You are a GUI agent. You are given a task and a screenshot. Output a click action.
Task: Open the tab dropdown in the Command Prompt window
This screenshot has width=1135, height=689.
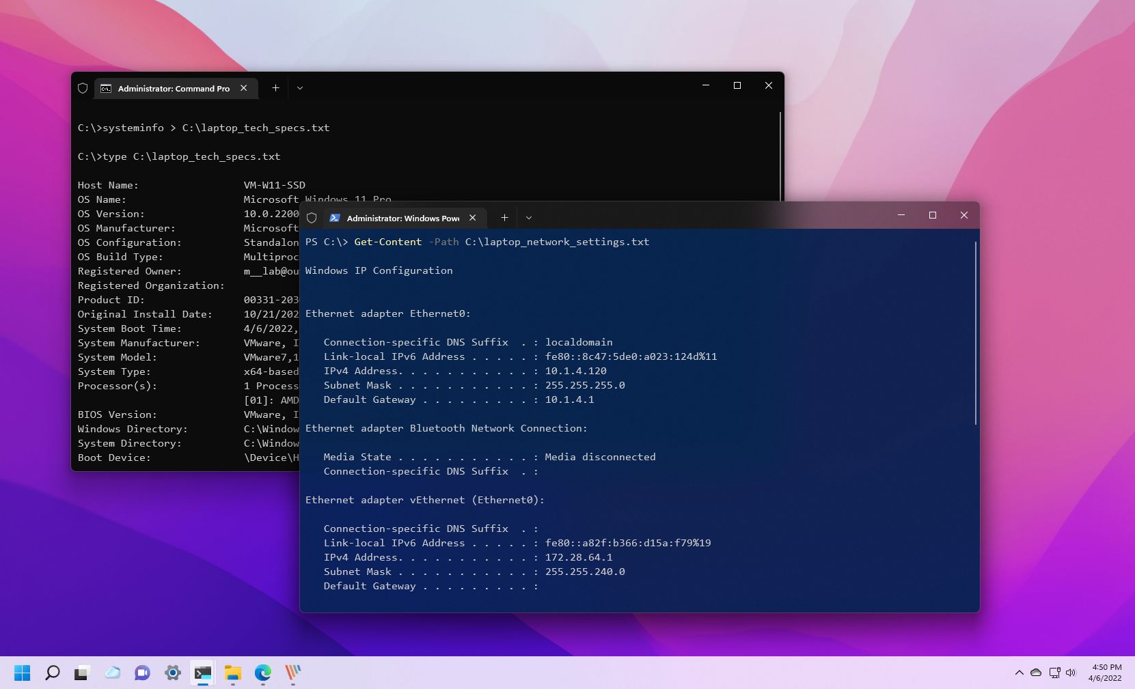click(x=300, y=88)
